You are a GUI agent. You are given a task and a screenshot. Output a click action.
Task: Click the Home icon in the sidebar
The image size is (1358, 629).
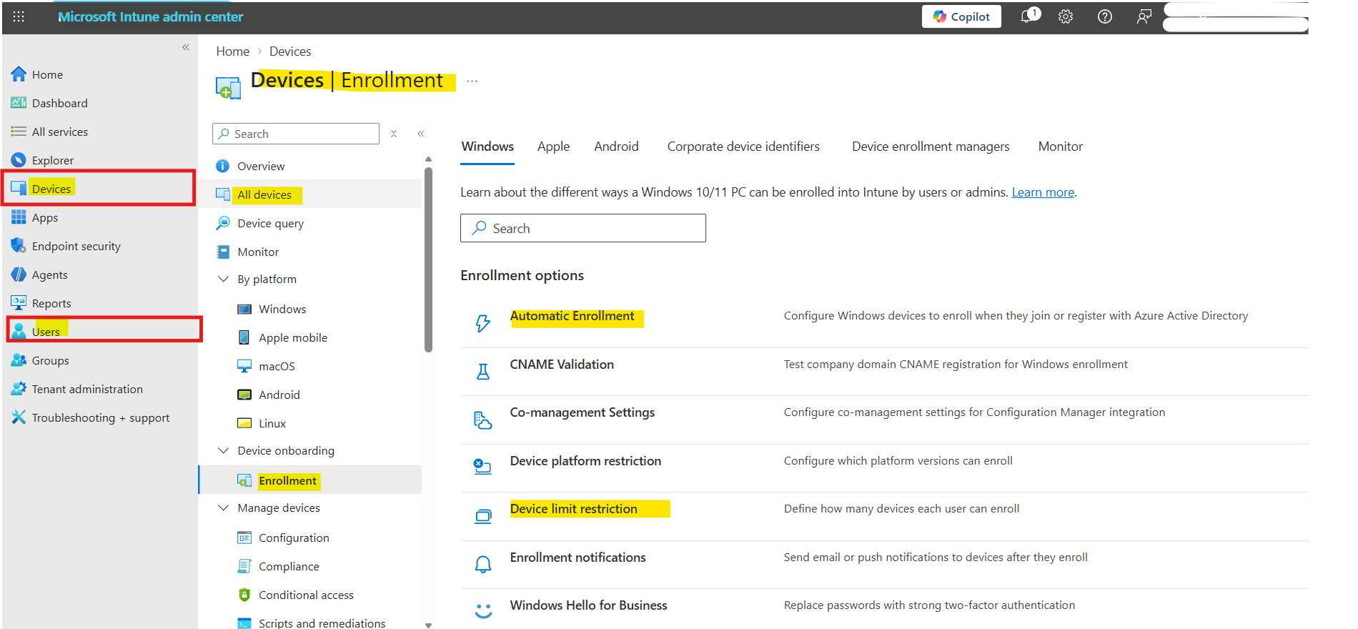19,74
